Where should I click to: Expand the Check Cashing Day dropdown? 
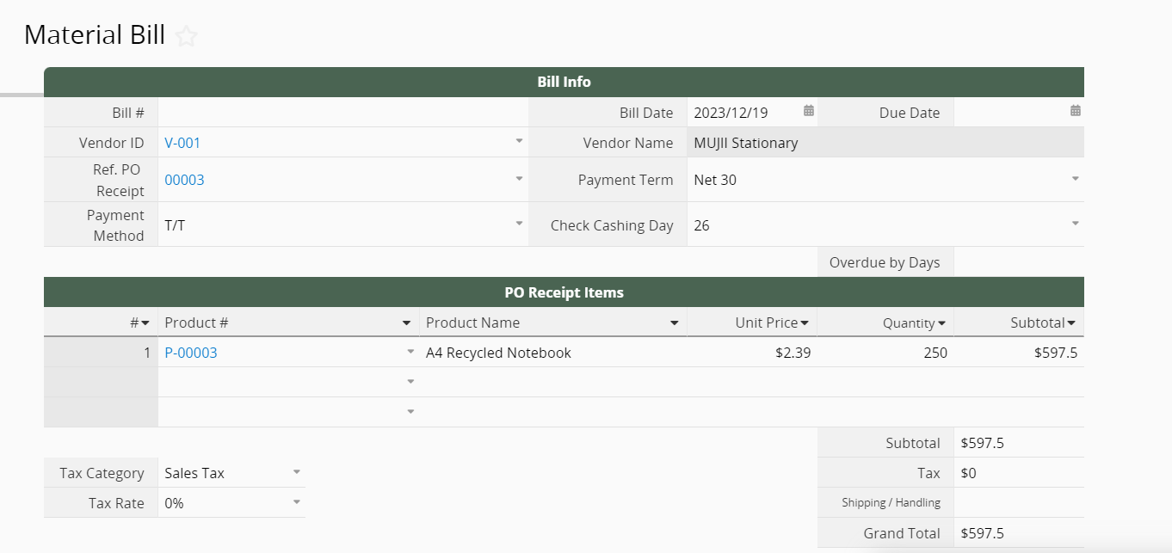1075,224
